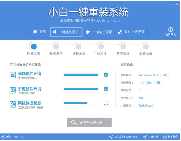Click the 选择系统 step circle

pos(78,46)
